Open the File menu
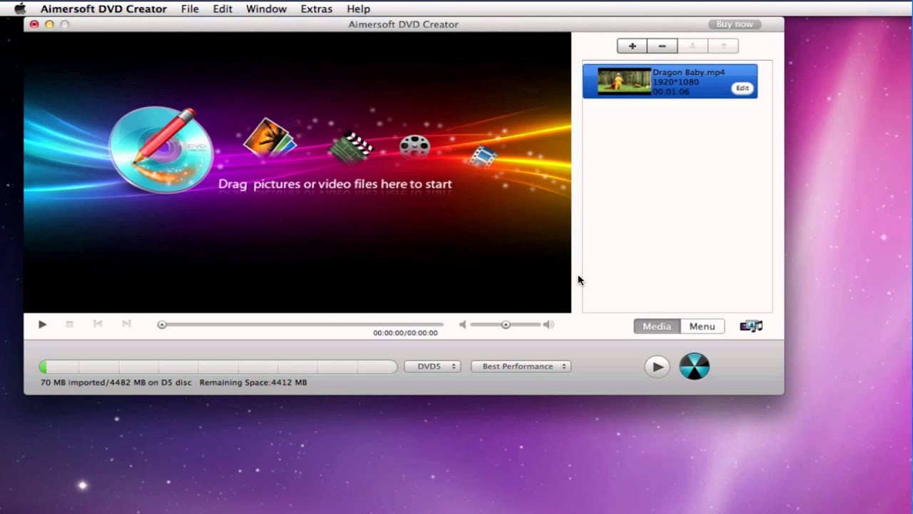 point(190,9)
